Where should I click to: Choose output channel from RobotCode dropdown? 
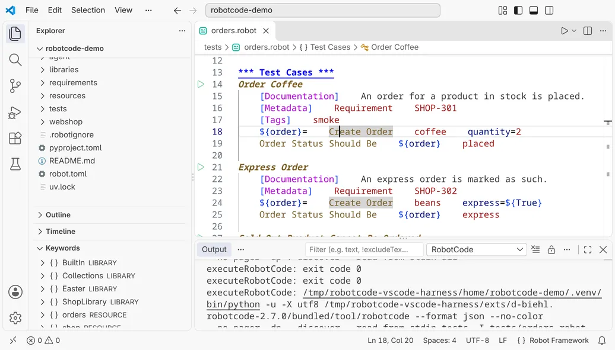click(476, 249)
